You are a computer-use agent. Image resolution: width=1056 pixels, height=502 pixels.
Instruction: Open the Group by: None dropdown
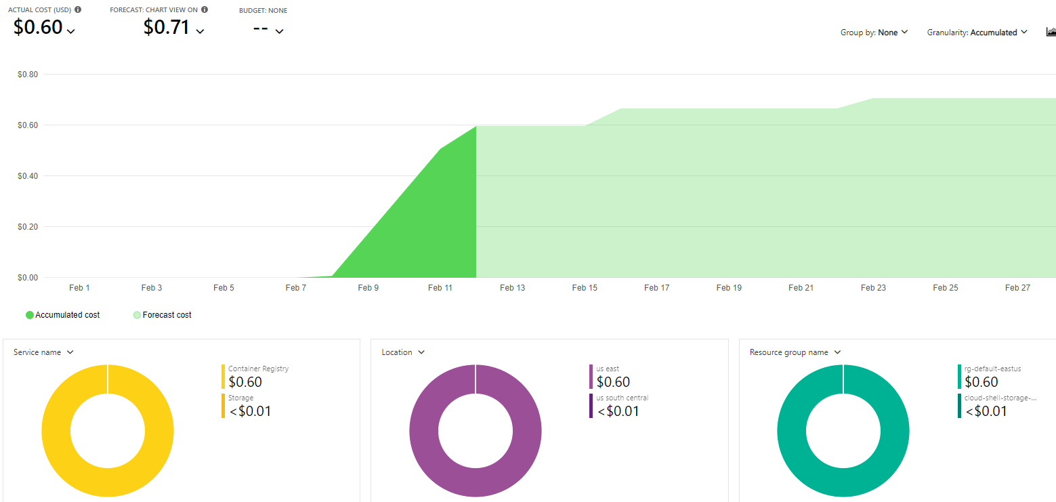point(874,33)
